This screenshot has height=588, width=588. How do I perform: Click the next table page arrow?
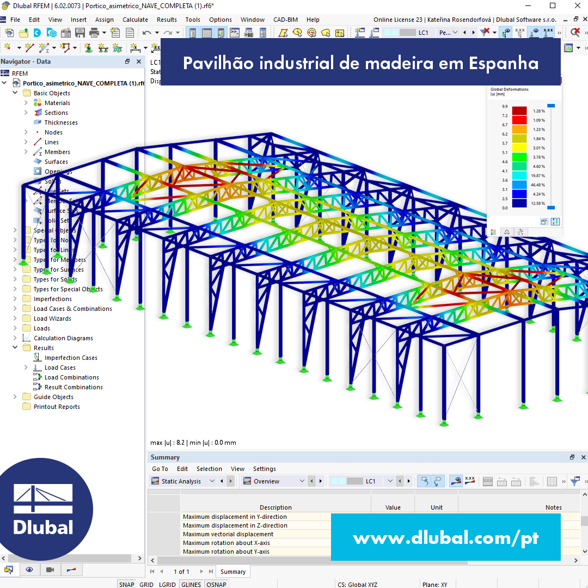(201, 572)
